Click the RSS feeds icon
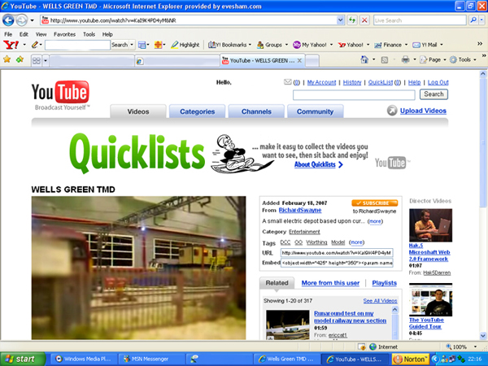 click(385, 59)
